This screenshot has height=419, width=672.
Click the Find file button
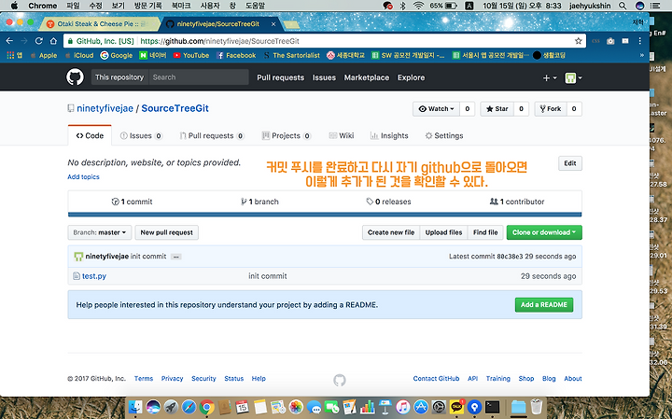[485, 232]
